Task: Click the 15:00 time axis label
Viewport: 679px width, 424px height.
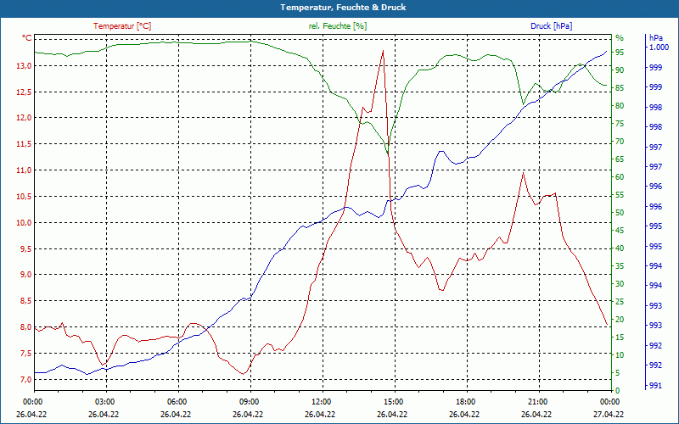Action: coord(393,402)
